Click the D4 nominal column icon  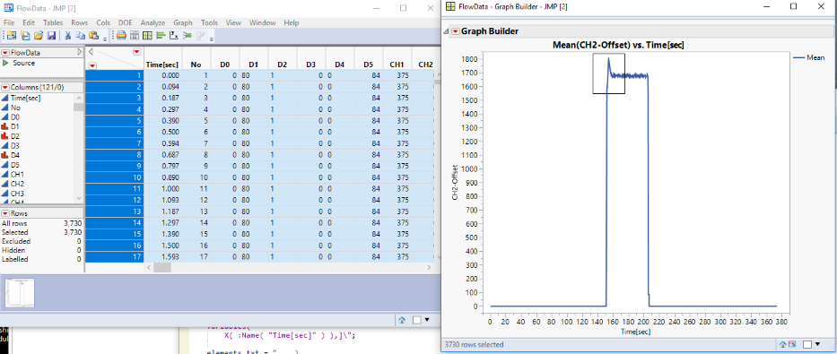5,155
